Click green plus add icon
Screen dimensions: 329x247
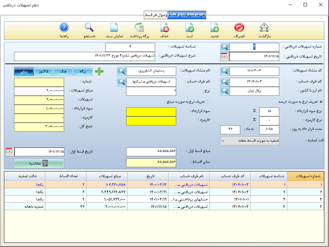(99, 71)
